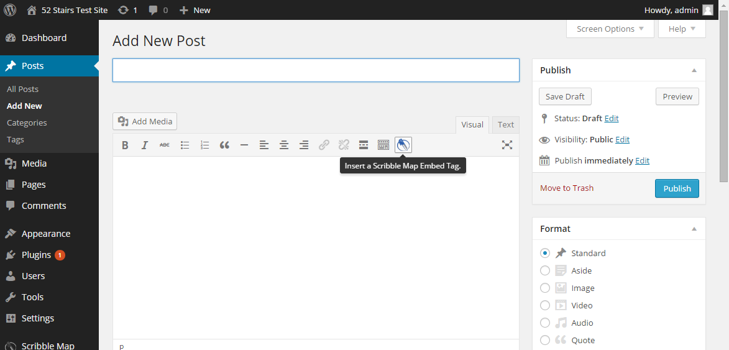Align text left

[x=264, y=145]
